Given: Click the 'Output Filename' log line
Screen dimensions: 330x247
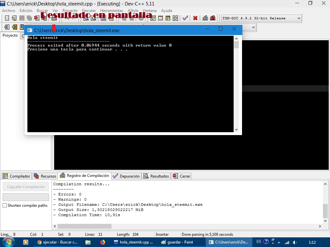Looking at the screenshot, I should 128,205.
